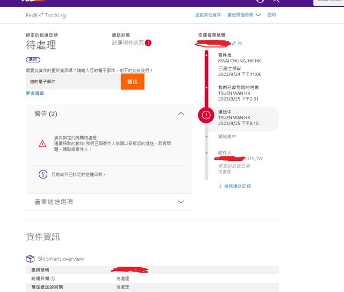Open the 當地掃描時間 dropdown
Image resolution: width=344 pixels, height=292 pixels.
coord(244,15)
